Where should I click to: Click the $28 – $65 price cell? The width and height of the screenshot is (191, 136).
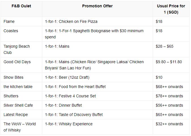[164, 46]
